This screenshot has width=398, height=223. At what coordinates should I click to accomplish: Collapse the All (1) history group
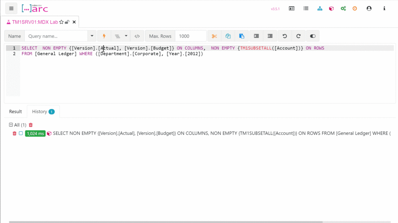(x=11, y=125)
